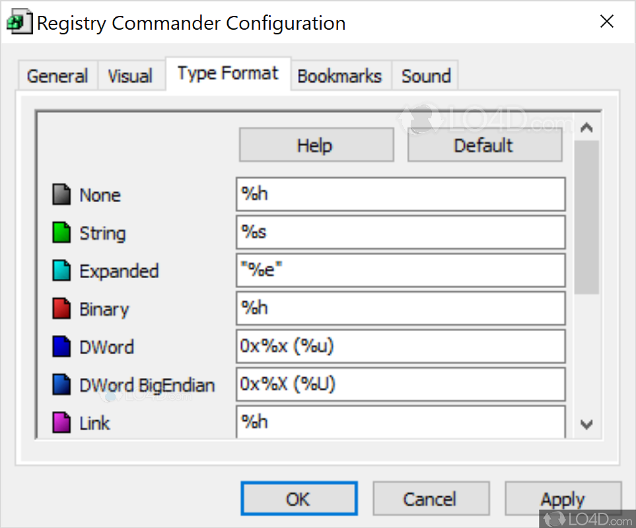Click the DWord BigEndian type icon

coord(63,385)
